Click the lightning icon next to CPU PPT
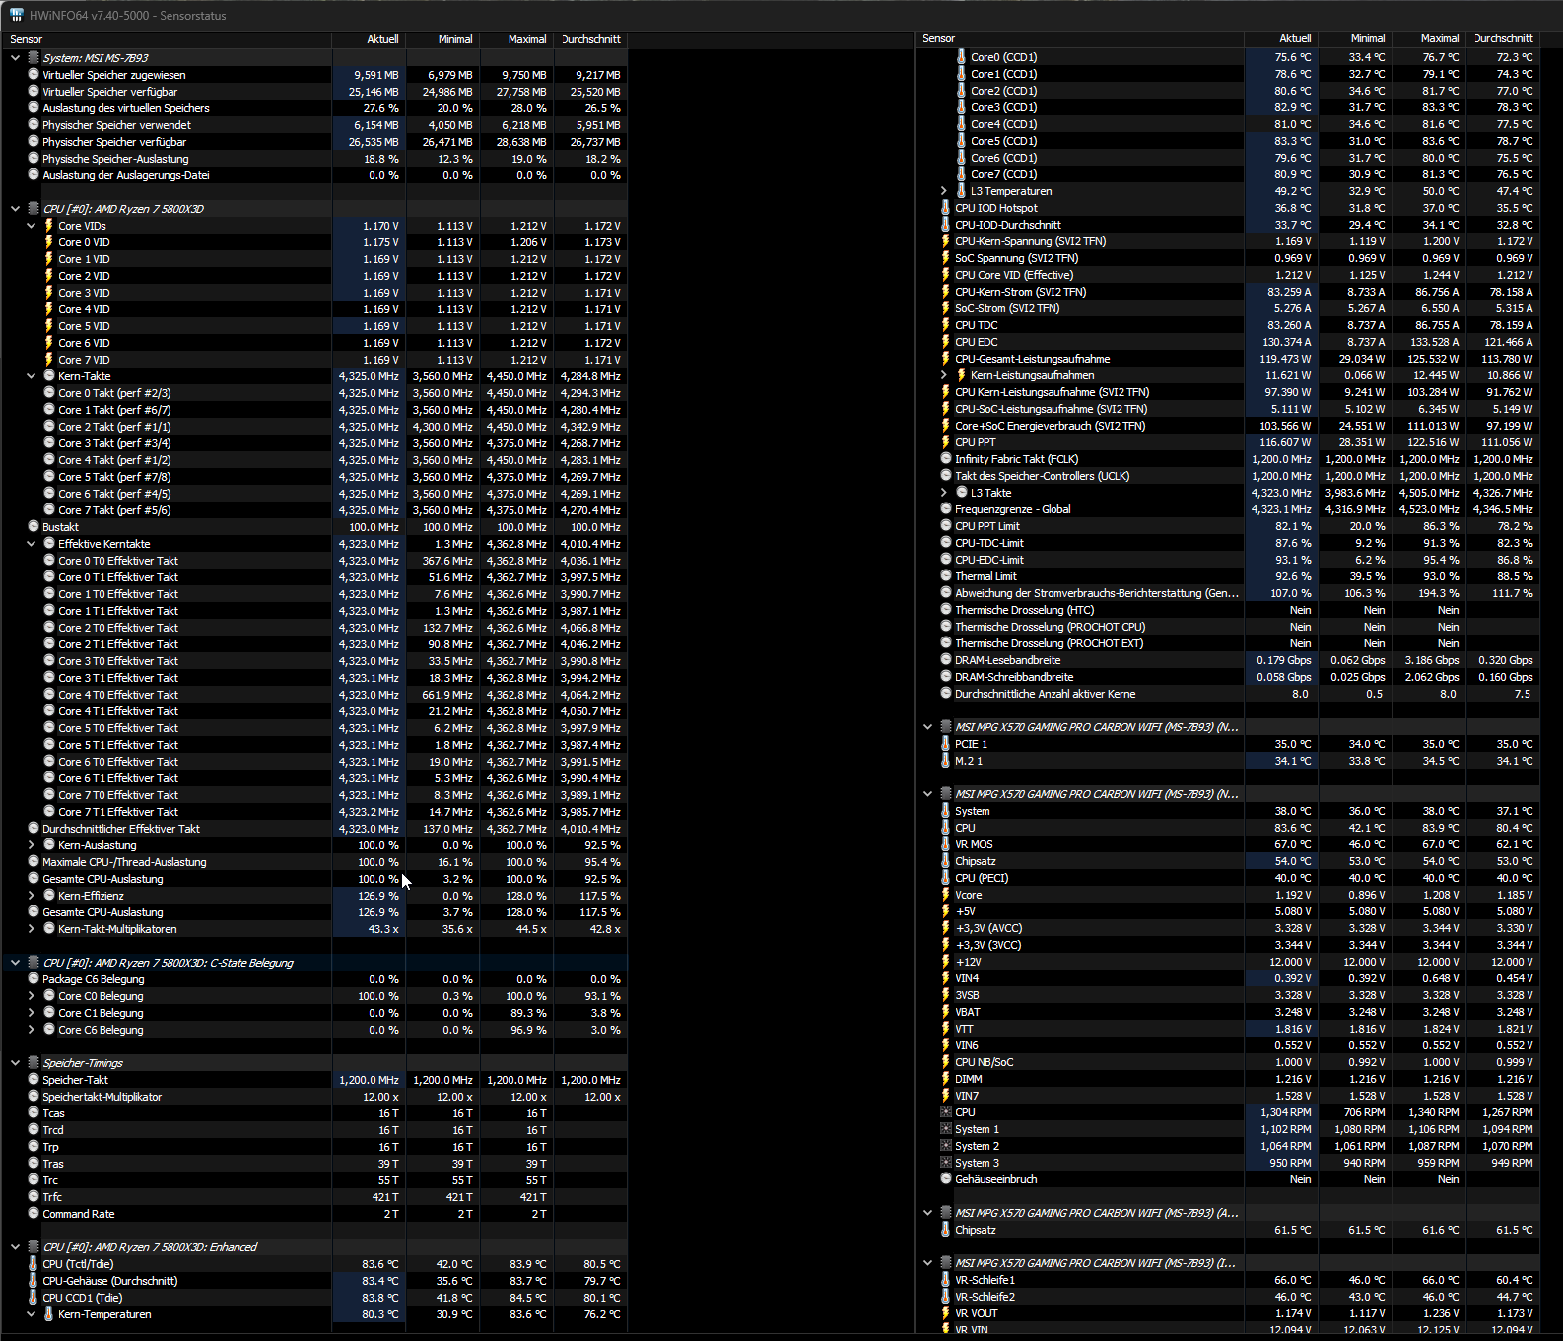 [x=946, y=442]
